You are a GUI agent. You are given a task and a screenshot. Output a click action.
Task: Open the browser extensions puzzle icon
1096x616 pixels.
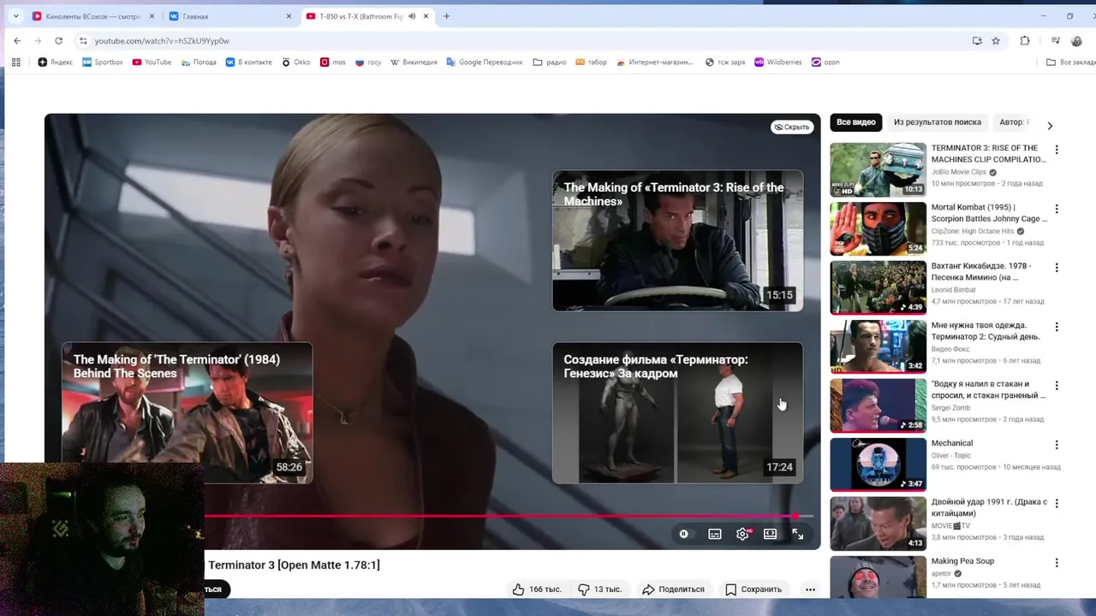coord(1025,41)
